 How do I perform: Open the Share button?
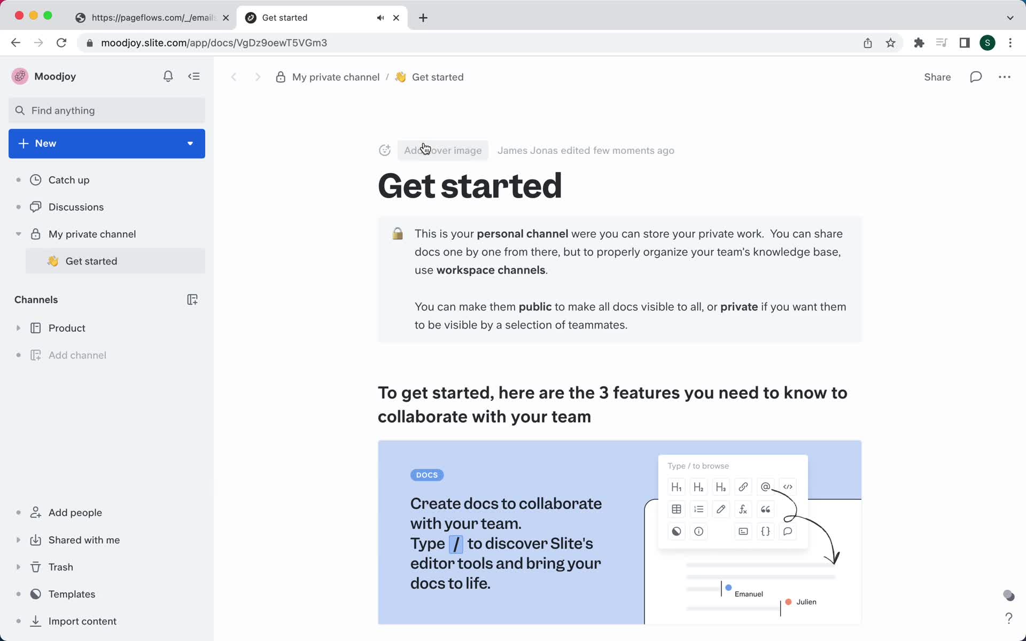[x=937, y=77]
